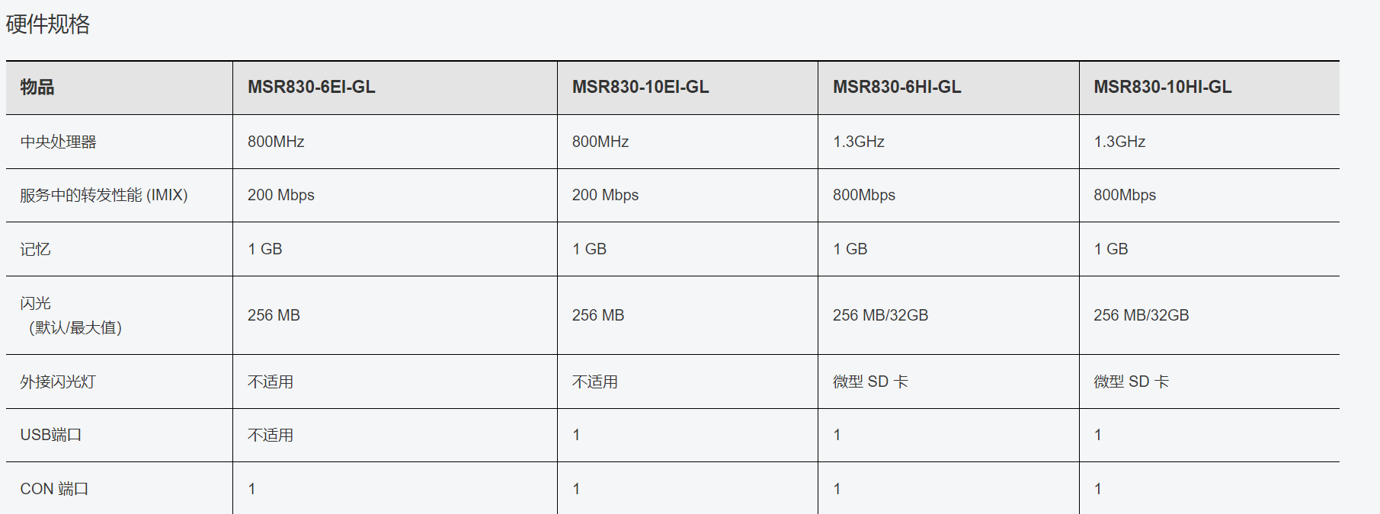Select the MSR830-10EI-GL column header
This screenshot has height=514, width=1380.
(640, 88)
